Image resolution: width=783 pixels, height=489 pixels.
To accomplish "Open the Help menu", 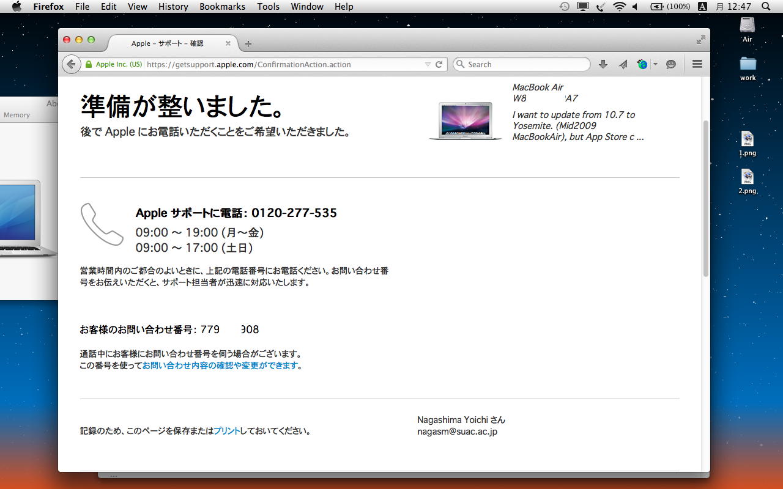I will click(x=344, y=7).
